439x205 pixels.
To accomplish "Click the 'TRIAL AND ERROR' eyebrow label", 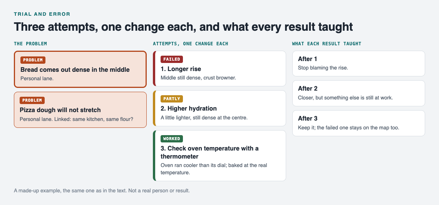I will click(42, 14).
